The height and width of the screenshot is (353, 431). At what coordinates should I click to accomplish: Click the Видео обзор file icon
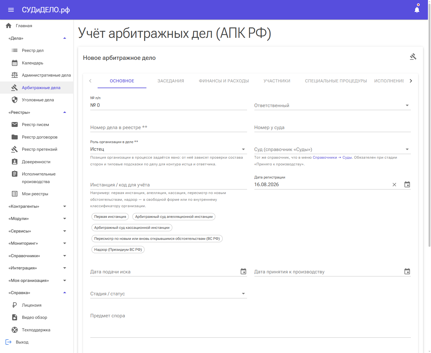pyautogui.click(x=15, y=317)
